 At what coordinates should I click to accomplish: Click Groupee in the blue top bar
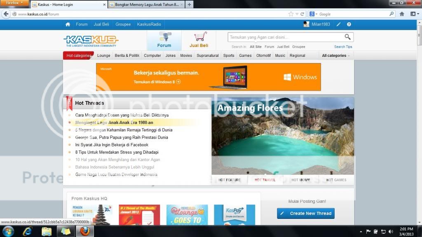pyautogui.click(x=123, y=24)
